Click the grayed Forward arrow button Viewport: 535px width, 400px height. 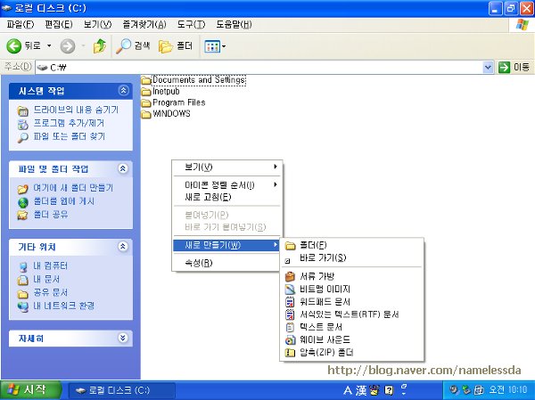(x=68, y=46)
